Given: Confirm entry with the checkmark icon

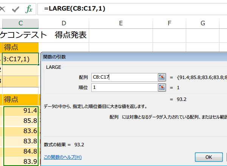Looking at the screenshot, I should [15, 9].
